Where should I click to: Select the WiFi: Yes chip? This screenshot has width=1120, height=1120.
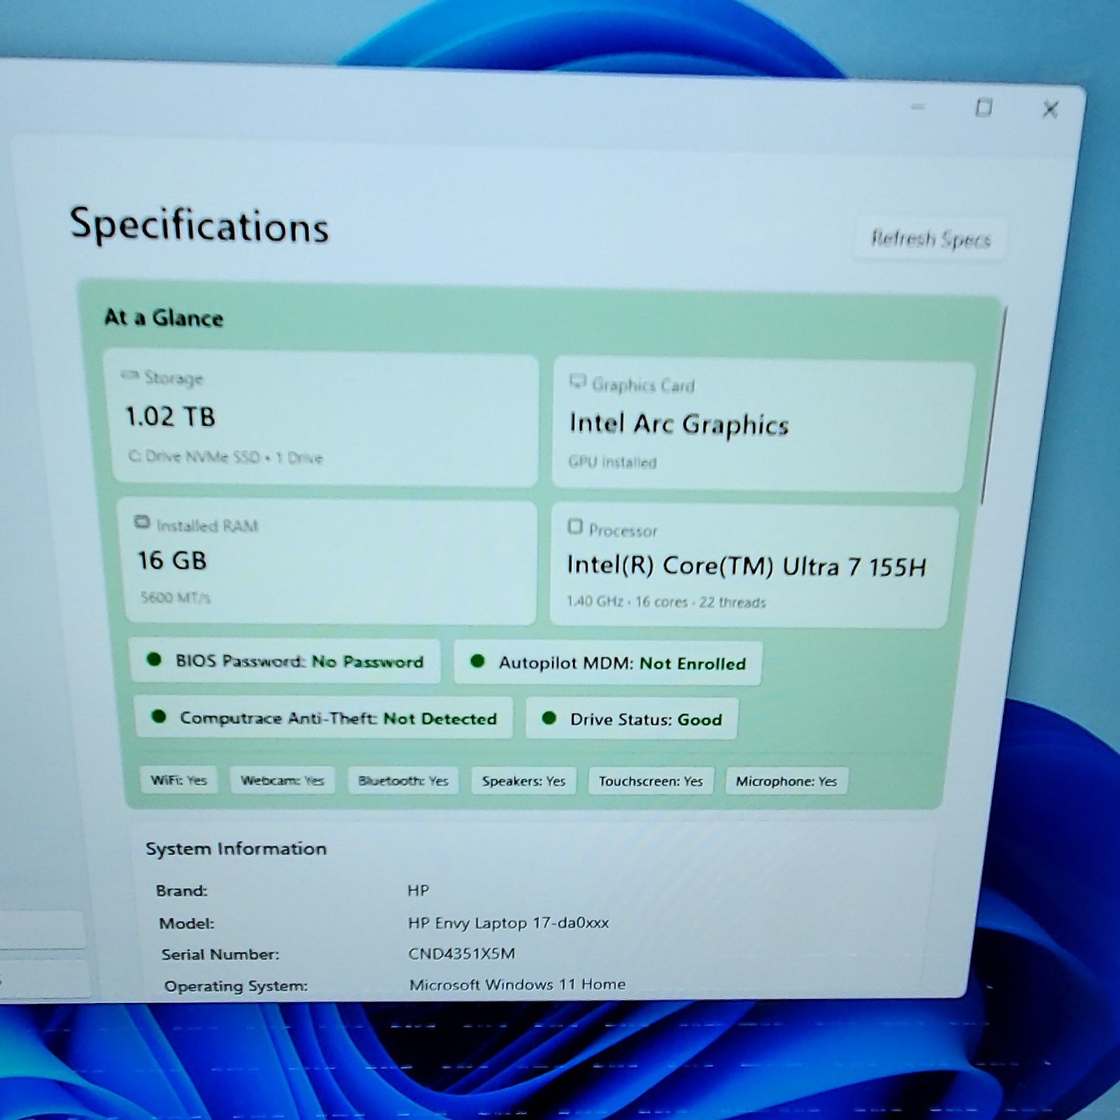tap(179, 780)
